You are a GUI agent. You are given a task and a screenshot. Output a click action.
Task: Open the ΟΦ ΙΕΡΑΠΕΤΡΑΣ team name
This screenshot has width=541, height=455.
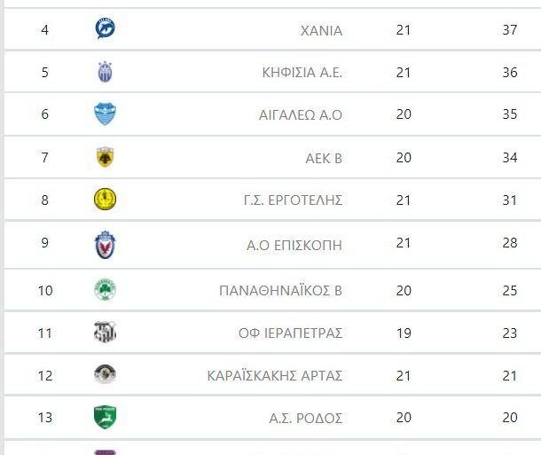[290, 333]
